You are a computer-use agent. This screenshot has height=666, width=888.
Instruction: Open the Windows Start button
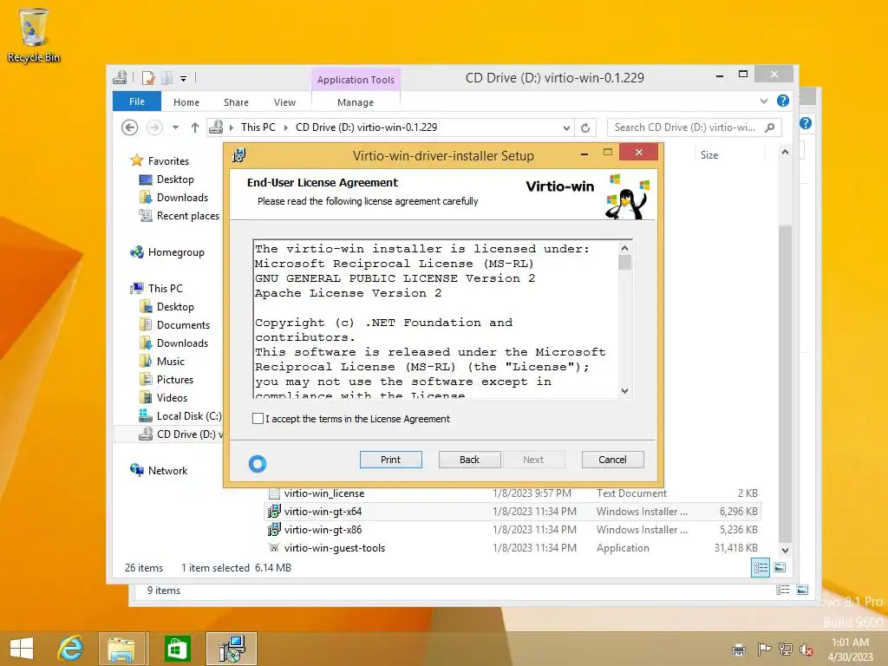click(x=22, y=649)
